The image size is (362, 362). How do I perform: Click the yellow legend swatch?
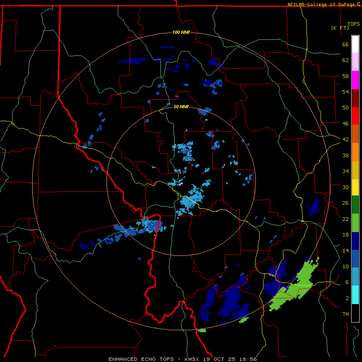click(x=355, y=187)
